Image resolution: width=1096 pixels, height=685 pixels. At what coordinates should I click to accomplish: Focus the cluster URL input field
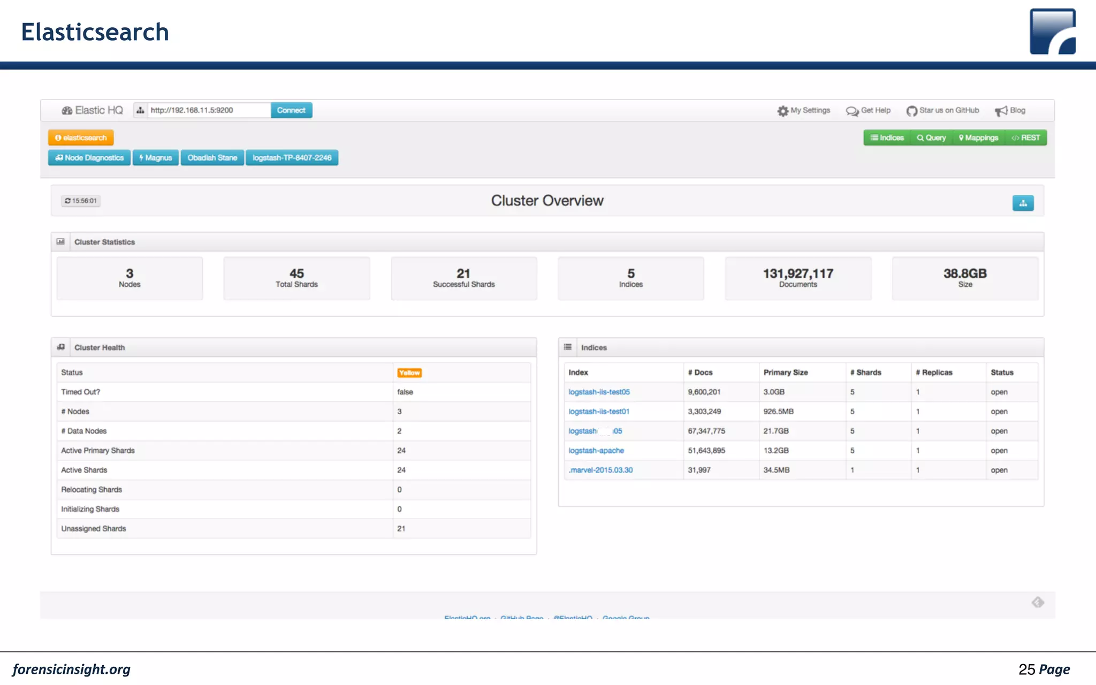[x=209, y=110]
